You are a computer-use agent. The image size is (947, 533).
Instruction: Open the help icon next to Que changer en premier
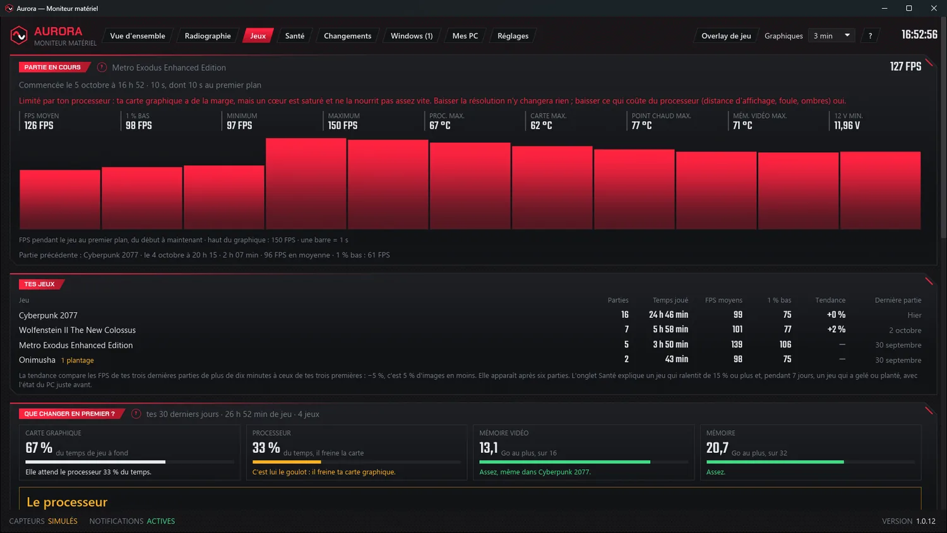pyautogui.click(x=136, y=414)
